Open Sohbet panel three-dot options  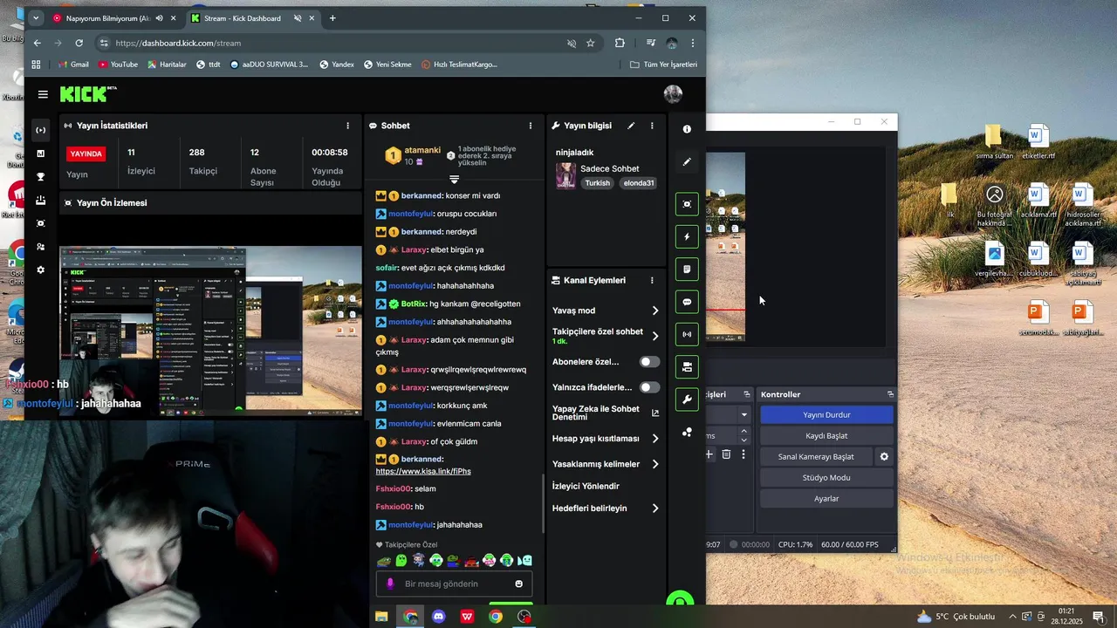(530, 126)
